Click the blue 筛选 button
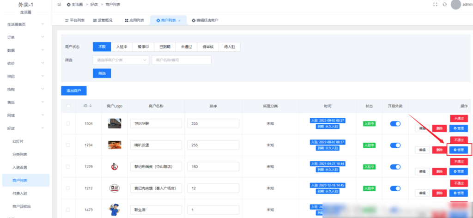This screenshot has height=218, width=473. click(x=102, y=73)
